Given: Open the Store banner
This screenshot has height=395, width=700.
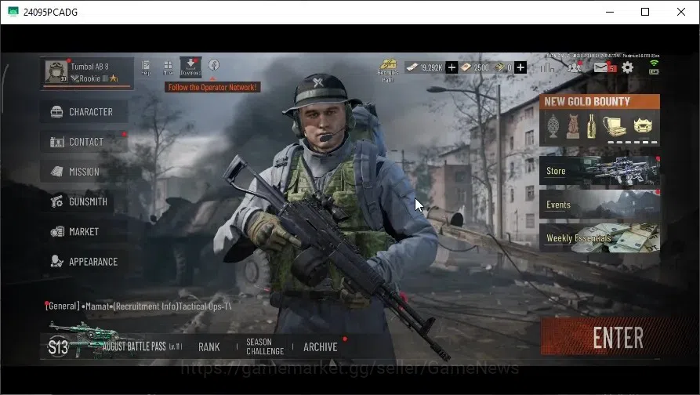Looking at the screenshot, I should pos(600,171).
